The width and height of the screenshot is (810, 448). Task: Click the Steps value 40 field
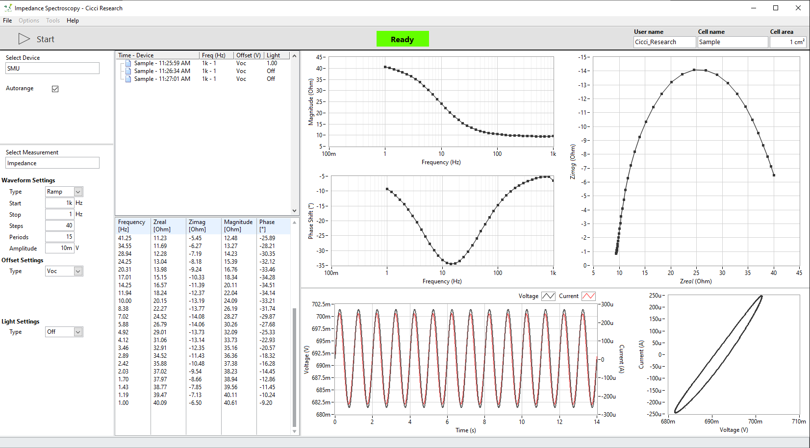coord(59,225)
